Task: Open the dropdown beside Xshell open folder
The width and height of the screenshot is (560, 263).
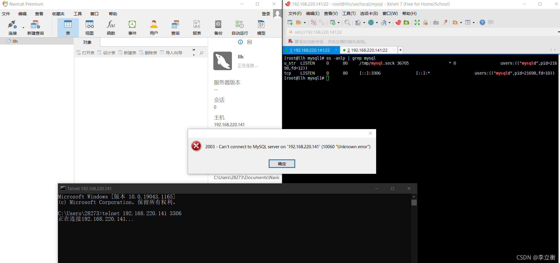Action: [x=305, y=23]
